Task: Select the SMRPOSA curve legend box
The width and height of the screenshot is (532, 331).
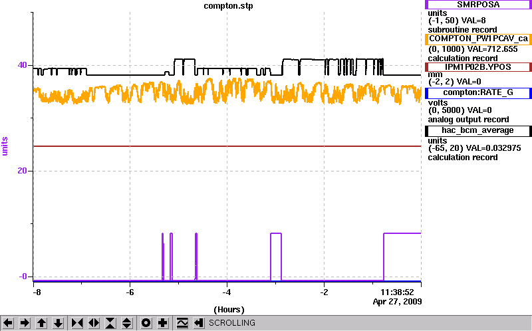Action: (478, 5)
